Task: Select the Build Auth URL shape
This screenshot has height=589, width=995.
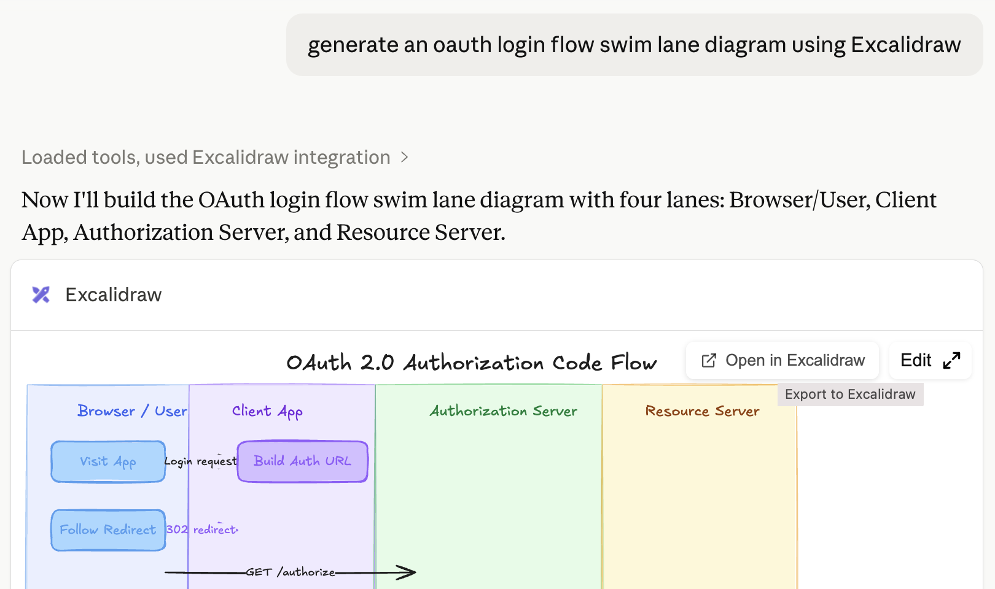Action: coord(302,461)
